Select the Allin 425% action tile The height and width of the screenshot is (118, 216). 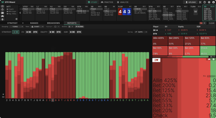pos(160,41)
